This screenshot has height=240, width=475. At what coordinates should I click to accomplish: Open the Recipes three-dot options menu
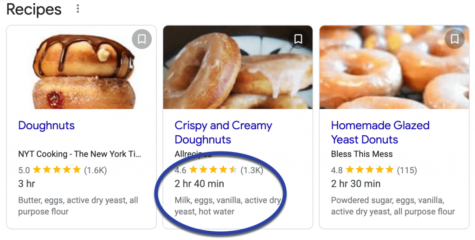pos(78,9)
